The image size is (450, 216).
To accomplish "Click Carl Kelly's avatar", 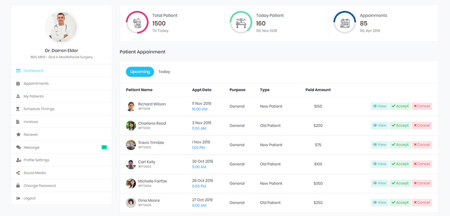I will [x=130, y=164].
